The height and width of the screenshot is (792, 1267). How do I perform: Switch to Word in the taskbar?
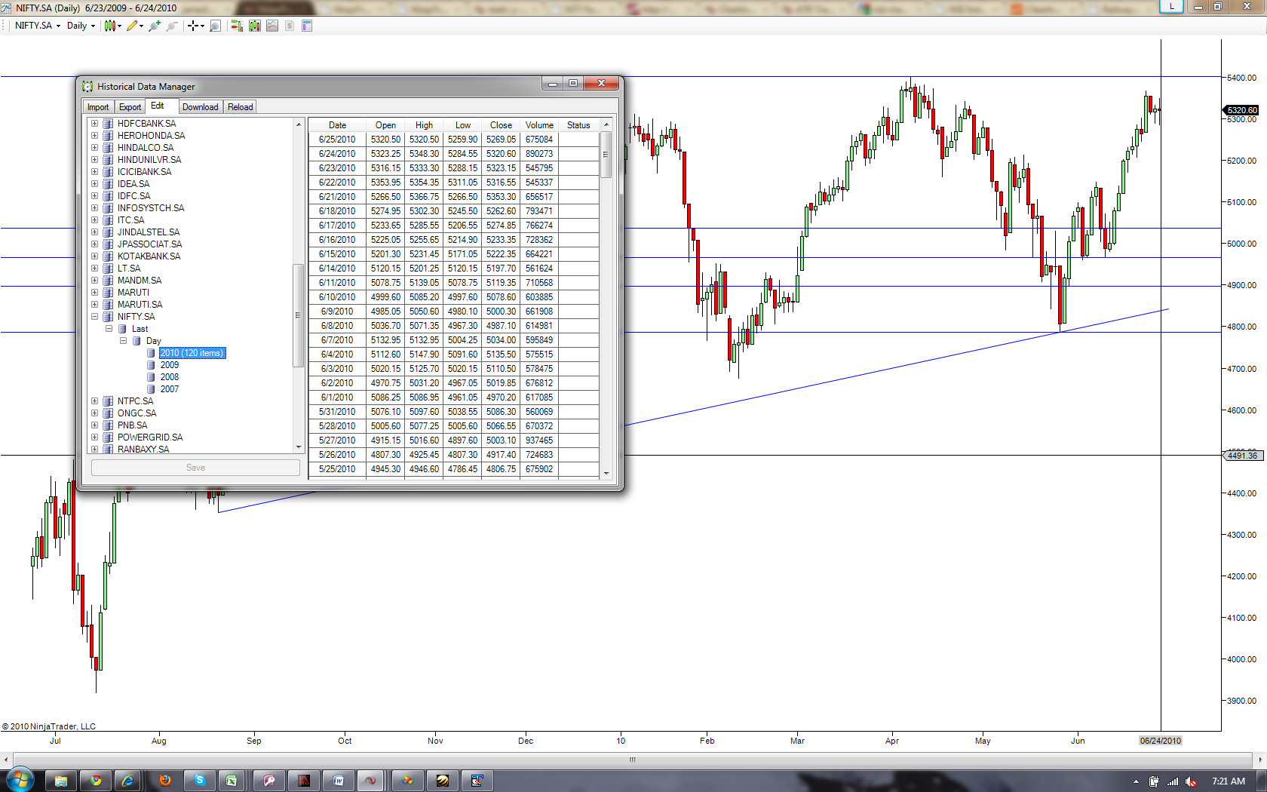[339, 781]
